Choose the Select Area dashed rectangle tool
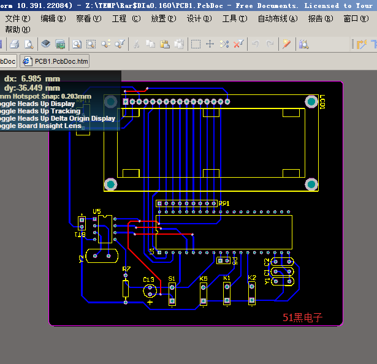Screen dimensions: 377x364 click(x=196, y=44)
